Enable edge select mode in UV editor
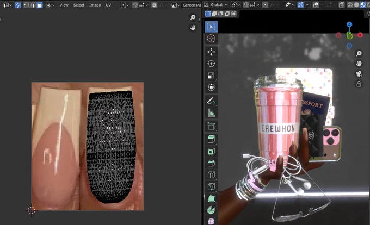Screen dimensions: 370x225 click(33, 5)
